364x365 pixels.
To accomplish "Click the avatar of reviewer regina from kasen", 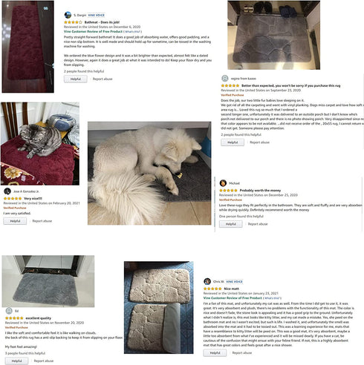I will pos(225,79).
